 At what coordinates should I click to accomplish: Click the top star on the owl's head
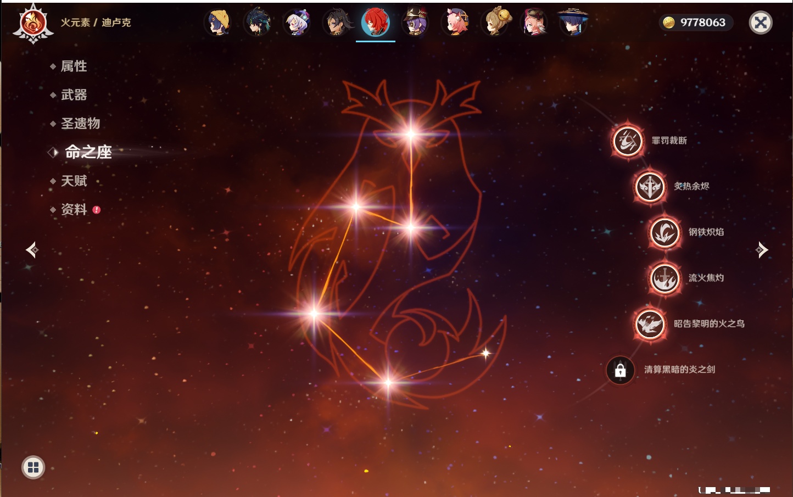[x=411, y=133]
